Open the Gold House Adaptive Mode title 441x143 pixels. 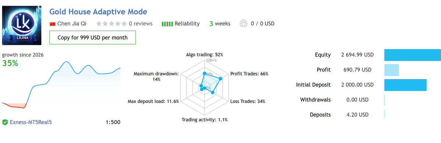pyautogui.click(x=98, y=12)
